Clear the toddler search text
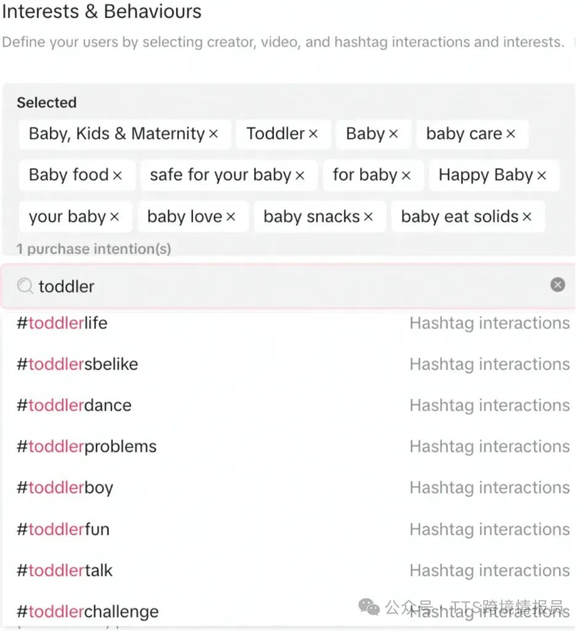This screenshot has height=631, width=583. [557, 285]
